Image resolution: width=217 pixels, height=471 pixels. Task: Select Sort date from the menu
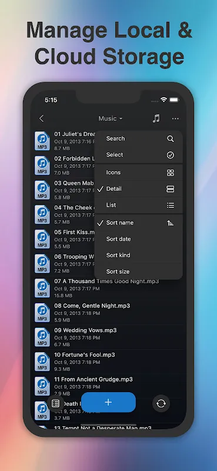[138, 239]
